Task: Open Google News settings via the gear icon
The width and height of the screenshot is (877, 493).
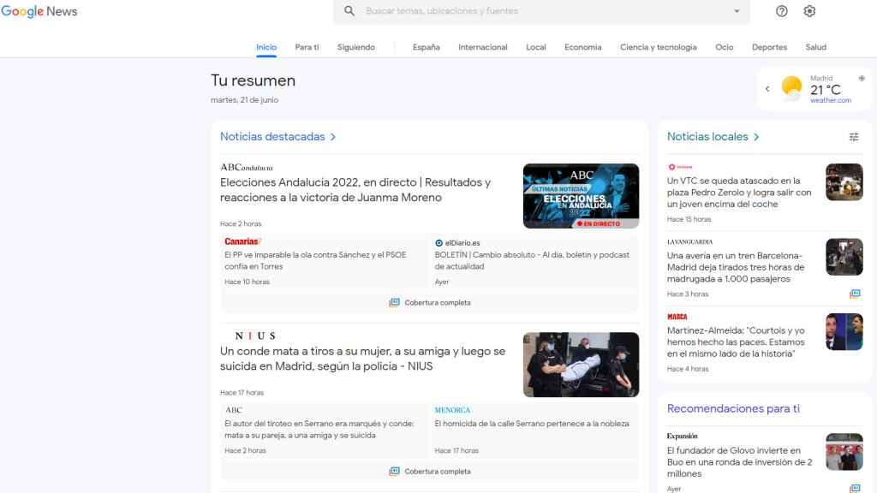Action: (x=808, y=11)
